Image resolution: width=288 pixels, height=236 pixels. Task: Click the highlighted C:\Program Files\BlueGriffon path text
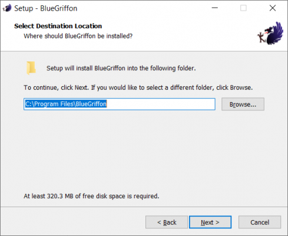tap(66, 104)
